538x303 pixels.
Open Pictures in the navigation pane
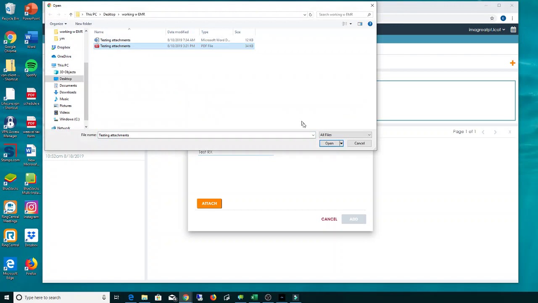pyautogui.click(x=66, y=106)
